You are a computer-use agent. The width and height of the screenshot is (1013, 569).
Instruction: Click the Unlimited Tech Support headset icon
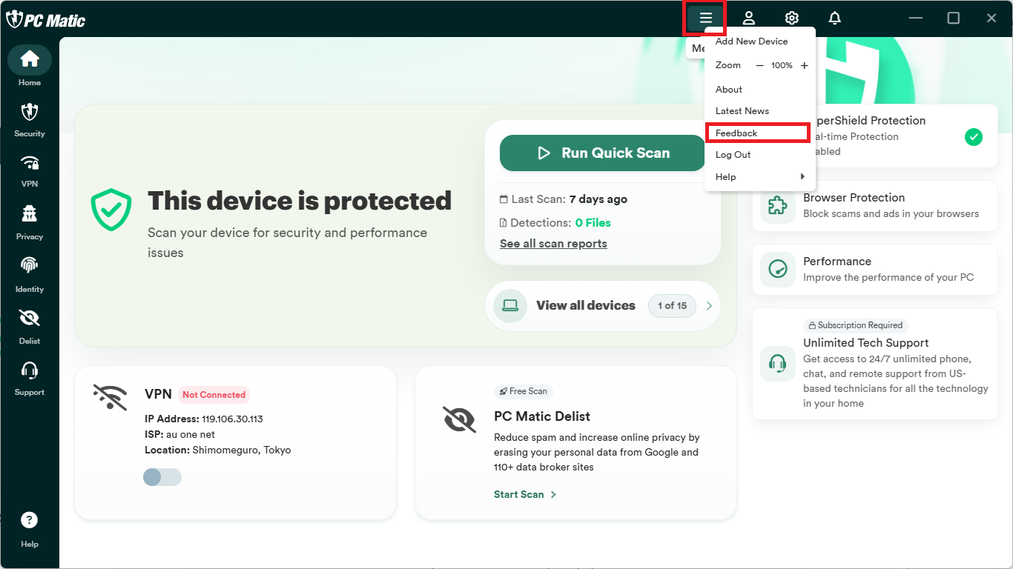(x=778, y=364)
